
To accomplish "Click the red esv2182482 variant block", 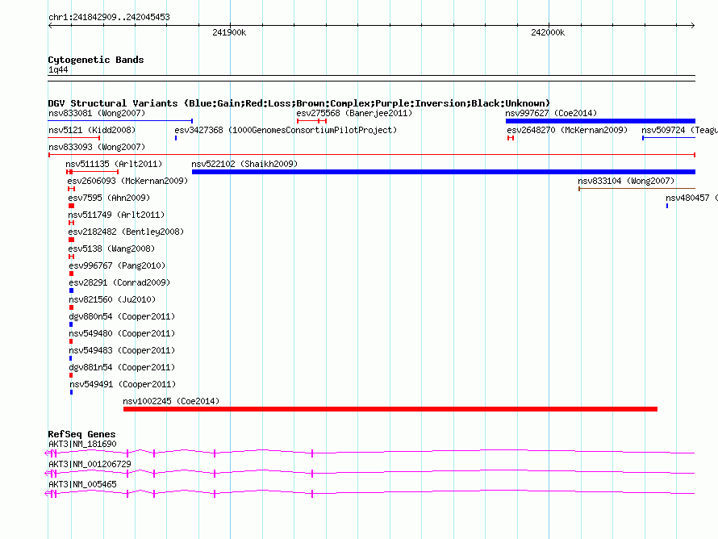I will [71, 240].
